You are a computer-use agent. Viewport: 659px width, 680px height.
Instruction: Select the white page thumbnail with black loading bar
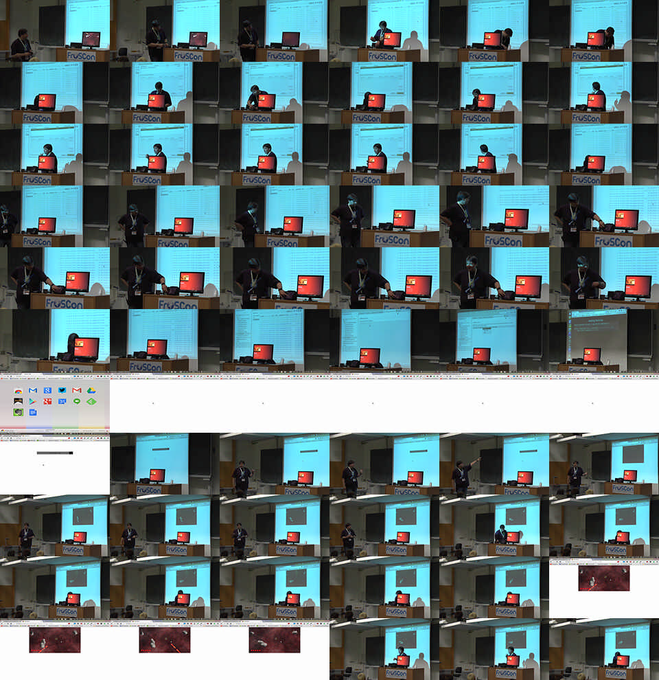click(55, 464)
